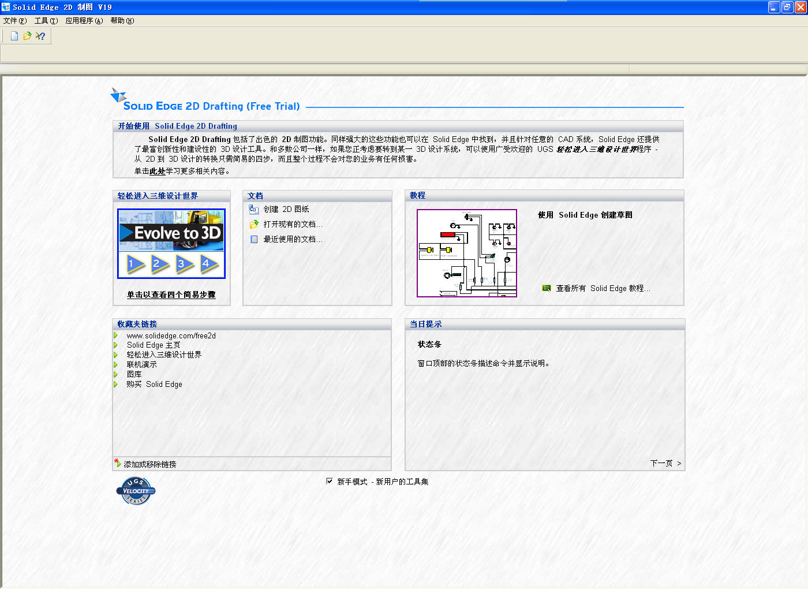Click step 4 arrow in Evolve banner
This screenshot has height=589, width=808.
click(x=210, y=265)
